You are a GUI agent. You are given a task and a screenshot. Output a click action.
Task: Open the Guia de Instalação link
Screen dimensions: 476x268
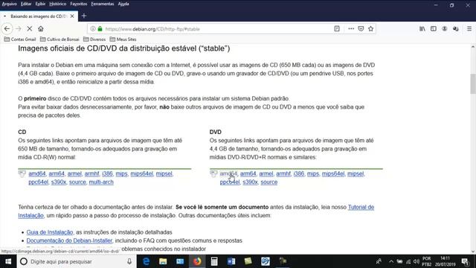[x=50, y=232]
